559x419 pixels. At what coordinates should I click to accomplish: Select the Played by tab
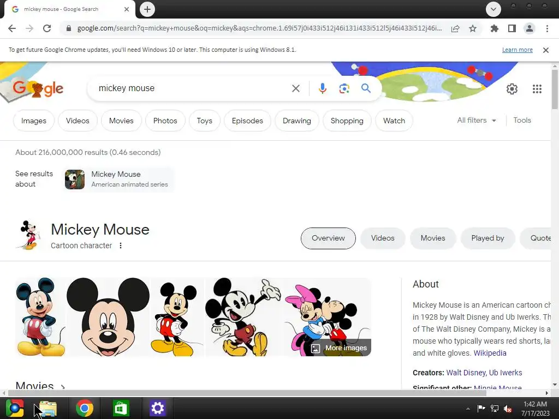click(487, 238)
